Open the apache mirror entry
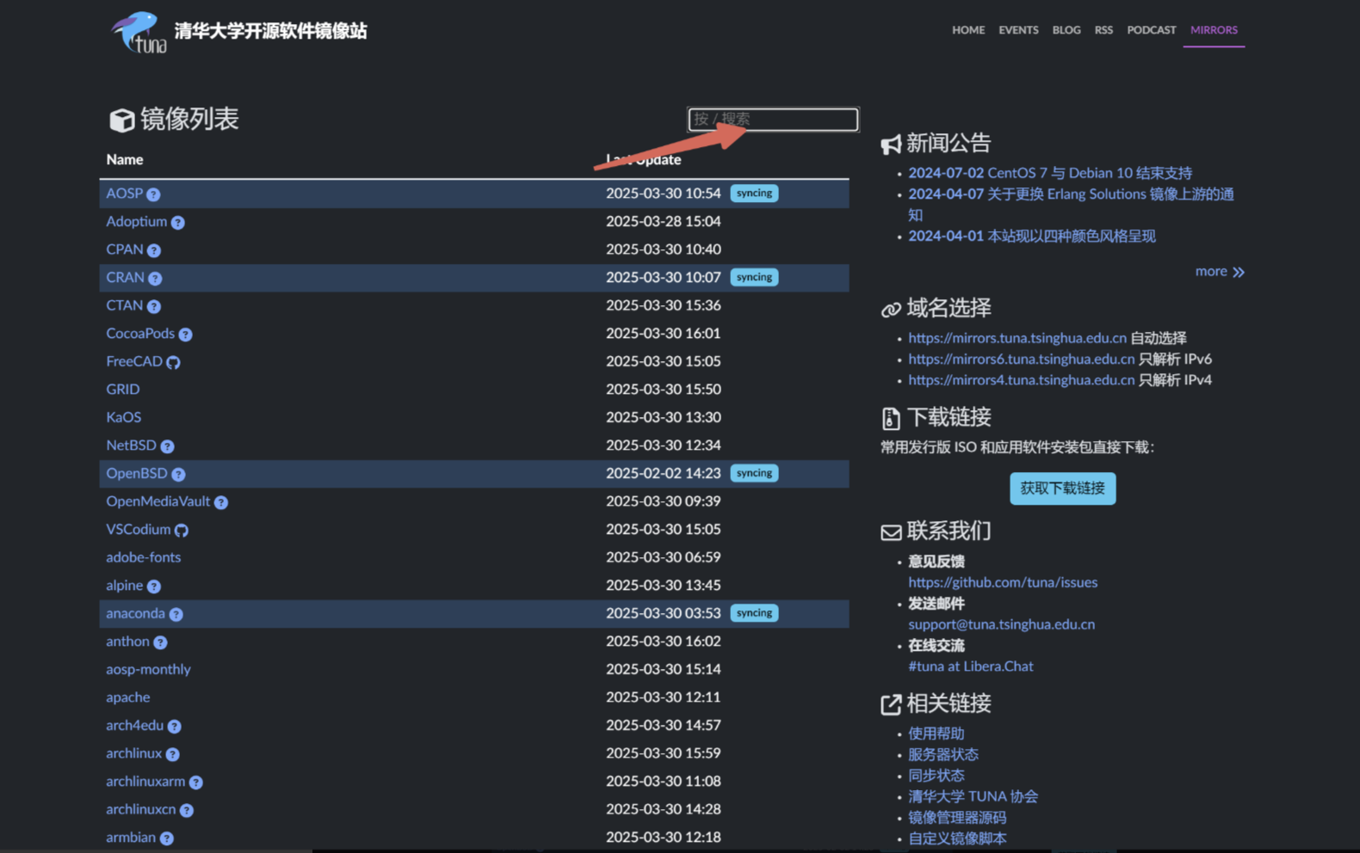The height and width of the screenshot is (853, 1360). (x=127, y=697)
